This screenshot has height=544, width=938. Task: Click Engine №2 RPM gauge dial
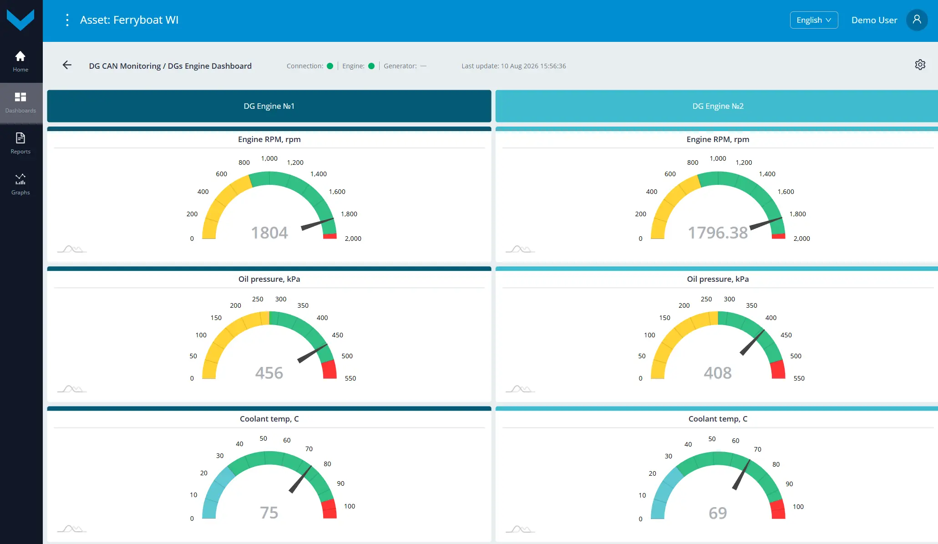pyautogui.click(x=718, y=205)
